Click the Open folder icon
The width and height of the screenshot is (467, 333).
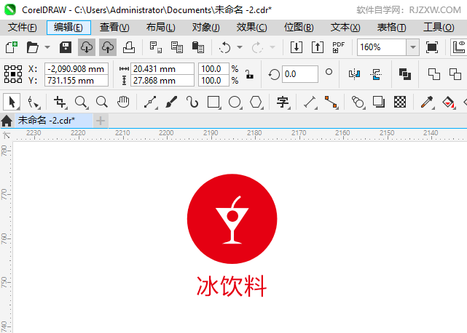(33, 47)
